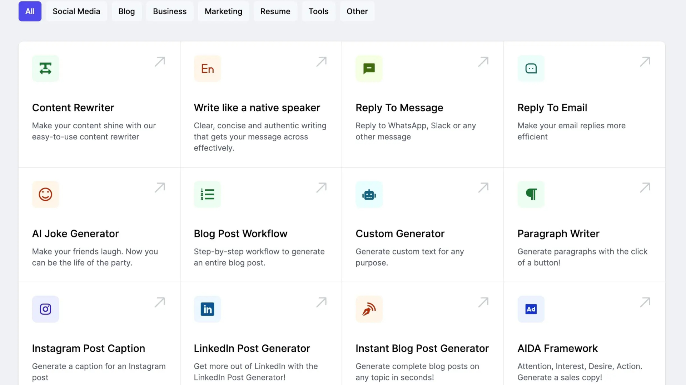This screenshot has width=686, height=385.
Task: Click the Paragraph Writer pilcrow icon
Action: (x=531, y=194)
